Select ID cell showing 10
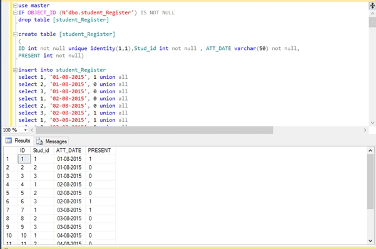Image resolution: width=376 pixels, height=249 pixels. [24, 236]
